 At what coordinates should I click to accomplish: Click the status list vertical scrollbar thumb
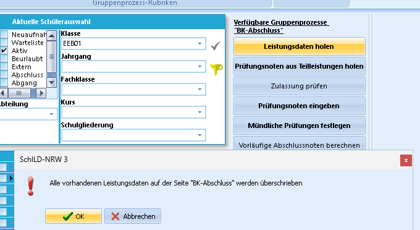click(x=51, y=56)
